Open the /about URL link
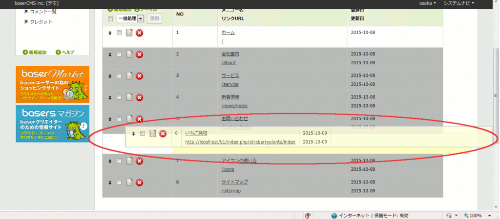500x219 pixels. (229, 63)
